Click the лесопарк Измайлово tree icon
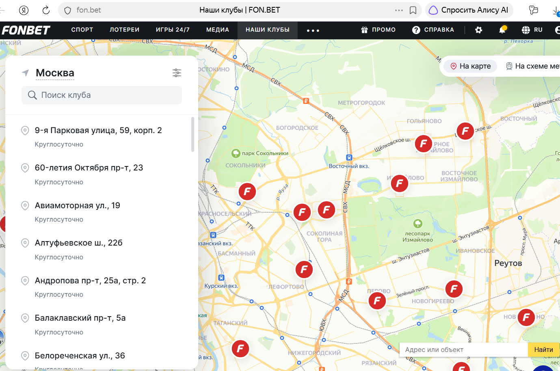This screenshot has width=560, height=371. (418, 223)
